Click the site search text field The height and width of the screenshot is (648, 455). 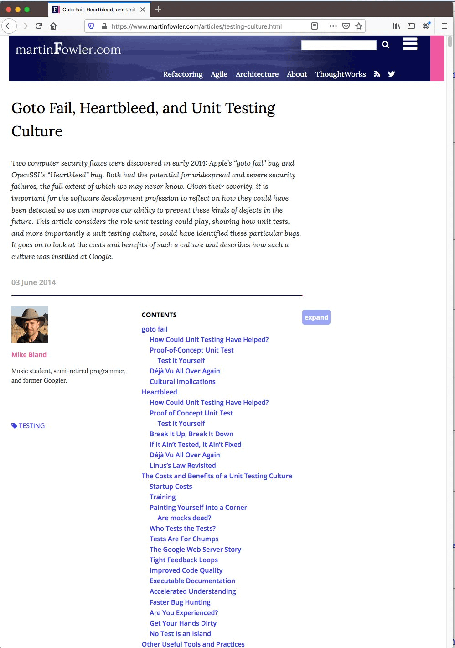coord(339,45)
